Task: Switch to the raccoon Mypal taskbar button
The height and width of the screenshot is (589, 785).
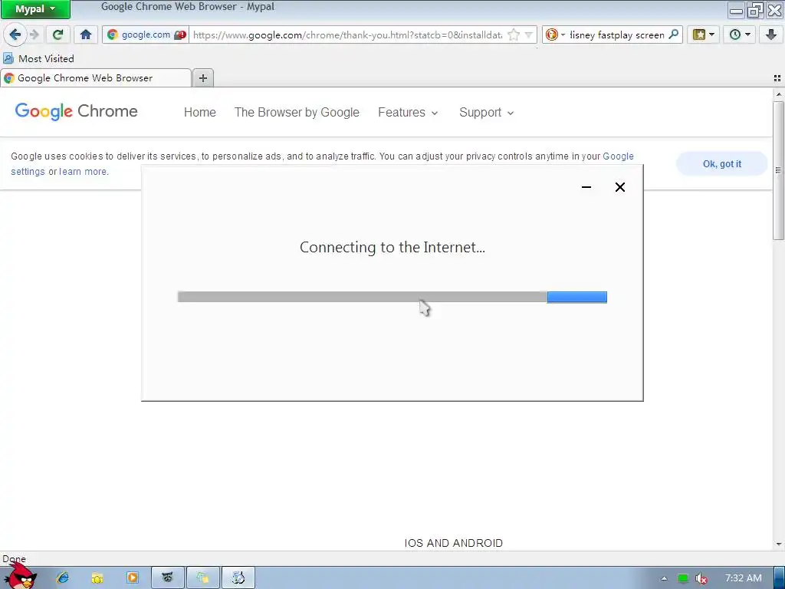Action: [x=168, y=578]
